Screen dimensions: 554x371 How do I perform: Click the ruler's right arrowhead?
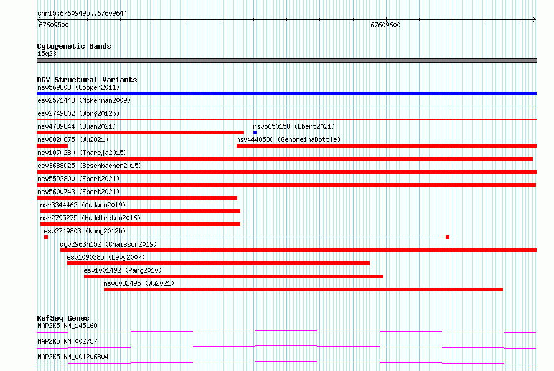click(x=535, y=20)
